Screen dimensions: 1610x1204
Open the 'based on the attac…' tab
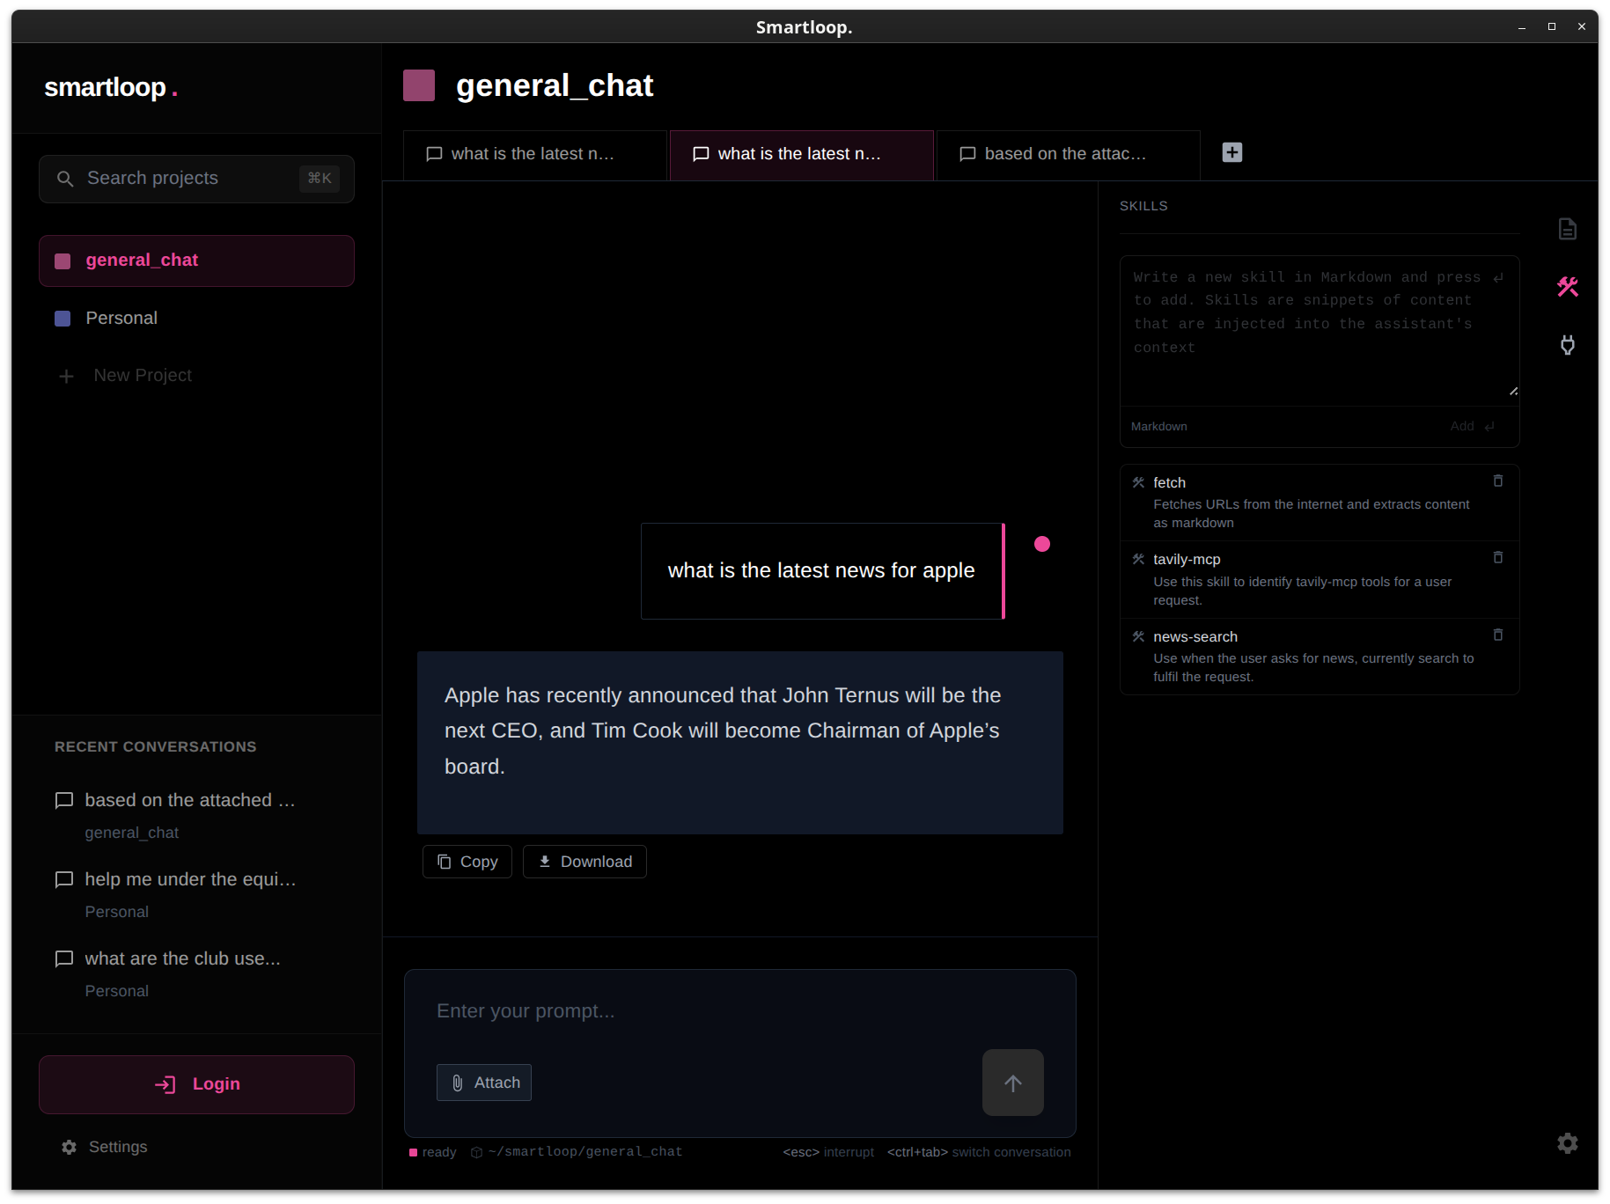1068,154
